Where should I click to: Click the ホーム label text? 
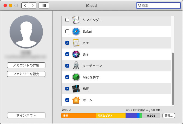pos(88,100)
